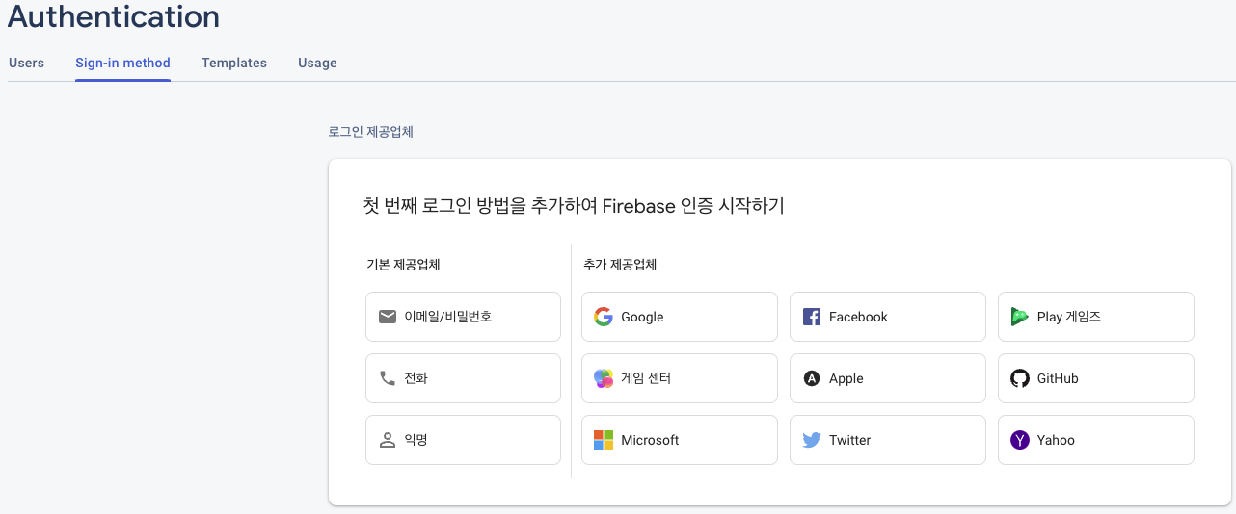Click the envelope icon for email/password
This screenshot has width=1236, height=514.
(x=388, y=317)
